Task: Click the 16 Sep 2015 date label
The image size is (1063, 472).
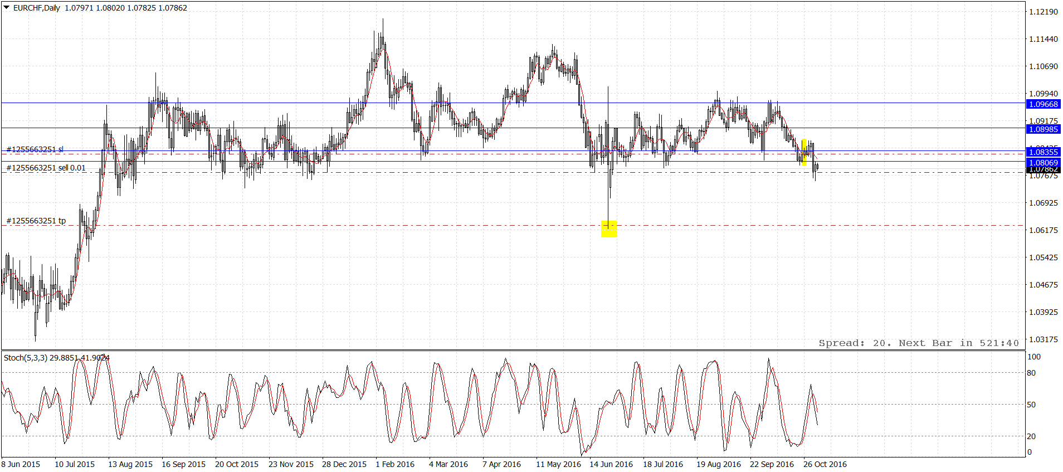Action: point(183,464)
